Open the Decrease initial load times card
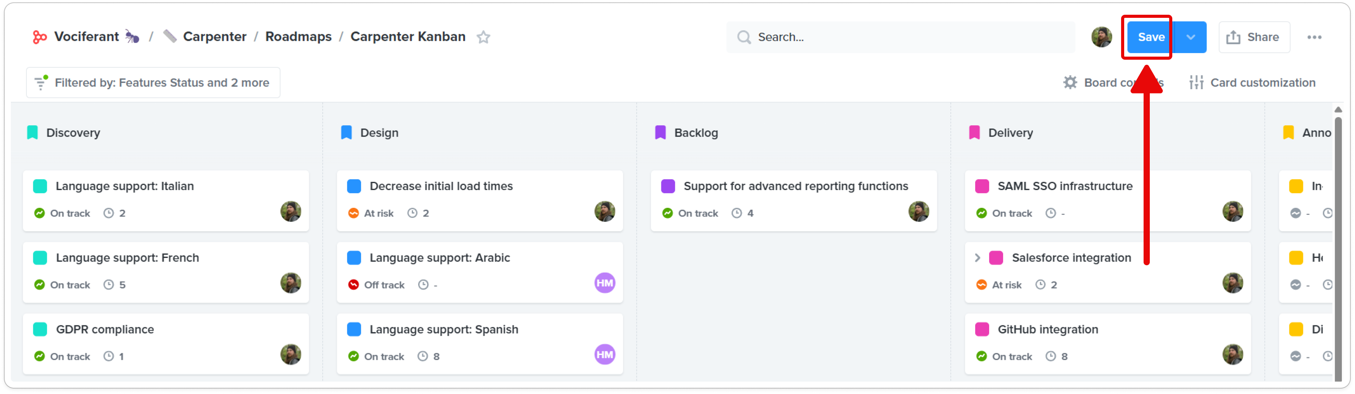 (480, 200)
